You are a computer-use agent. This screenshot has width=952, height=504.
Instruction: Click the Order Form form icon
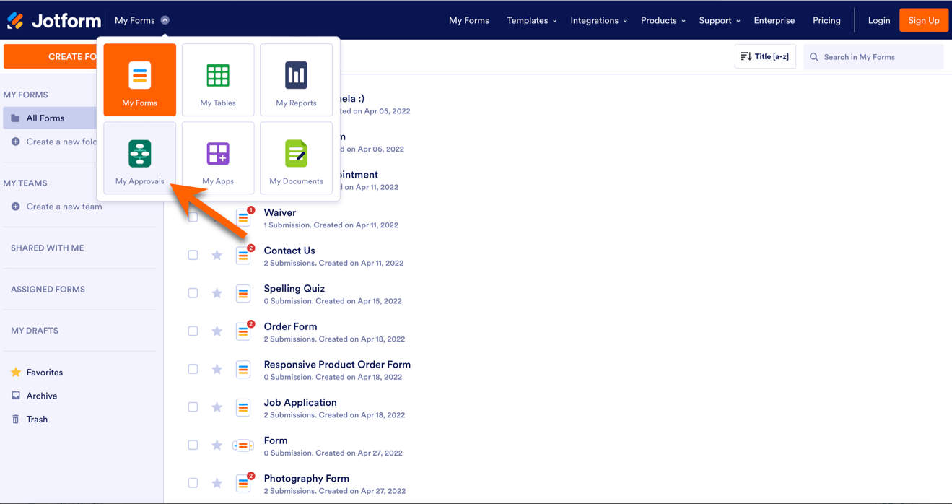[243, 331]
